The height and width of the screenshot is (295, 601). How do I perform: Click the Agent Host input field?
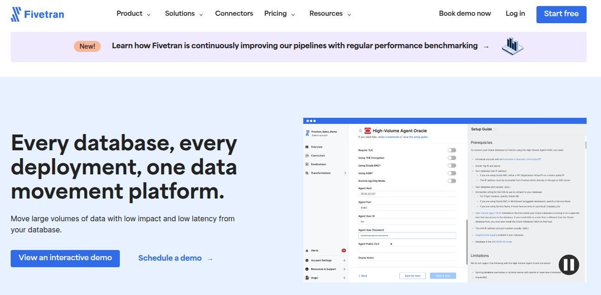tap(407, 194)
